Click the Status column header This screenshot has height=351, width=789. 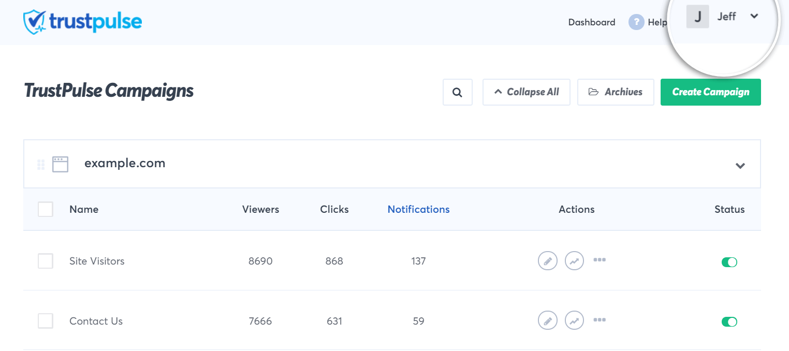tap(729, 209)
